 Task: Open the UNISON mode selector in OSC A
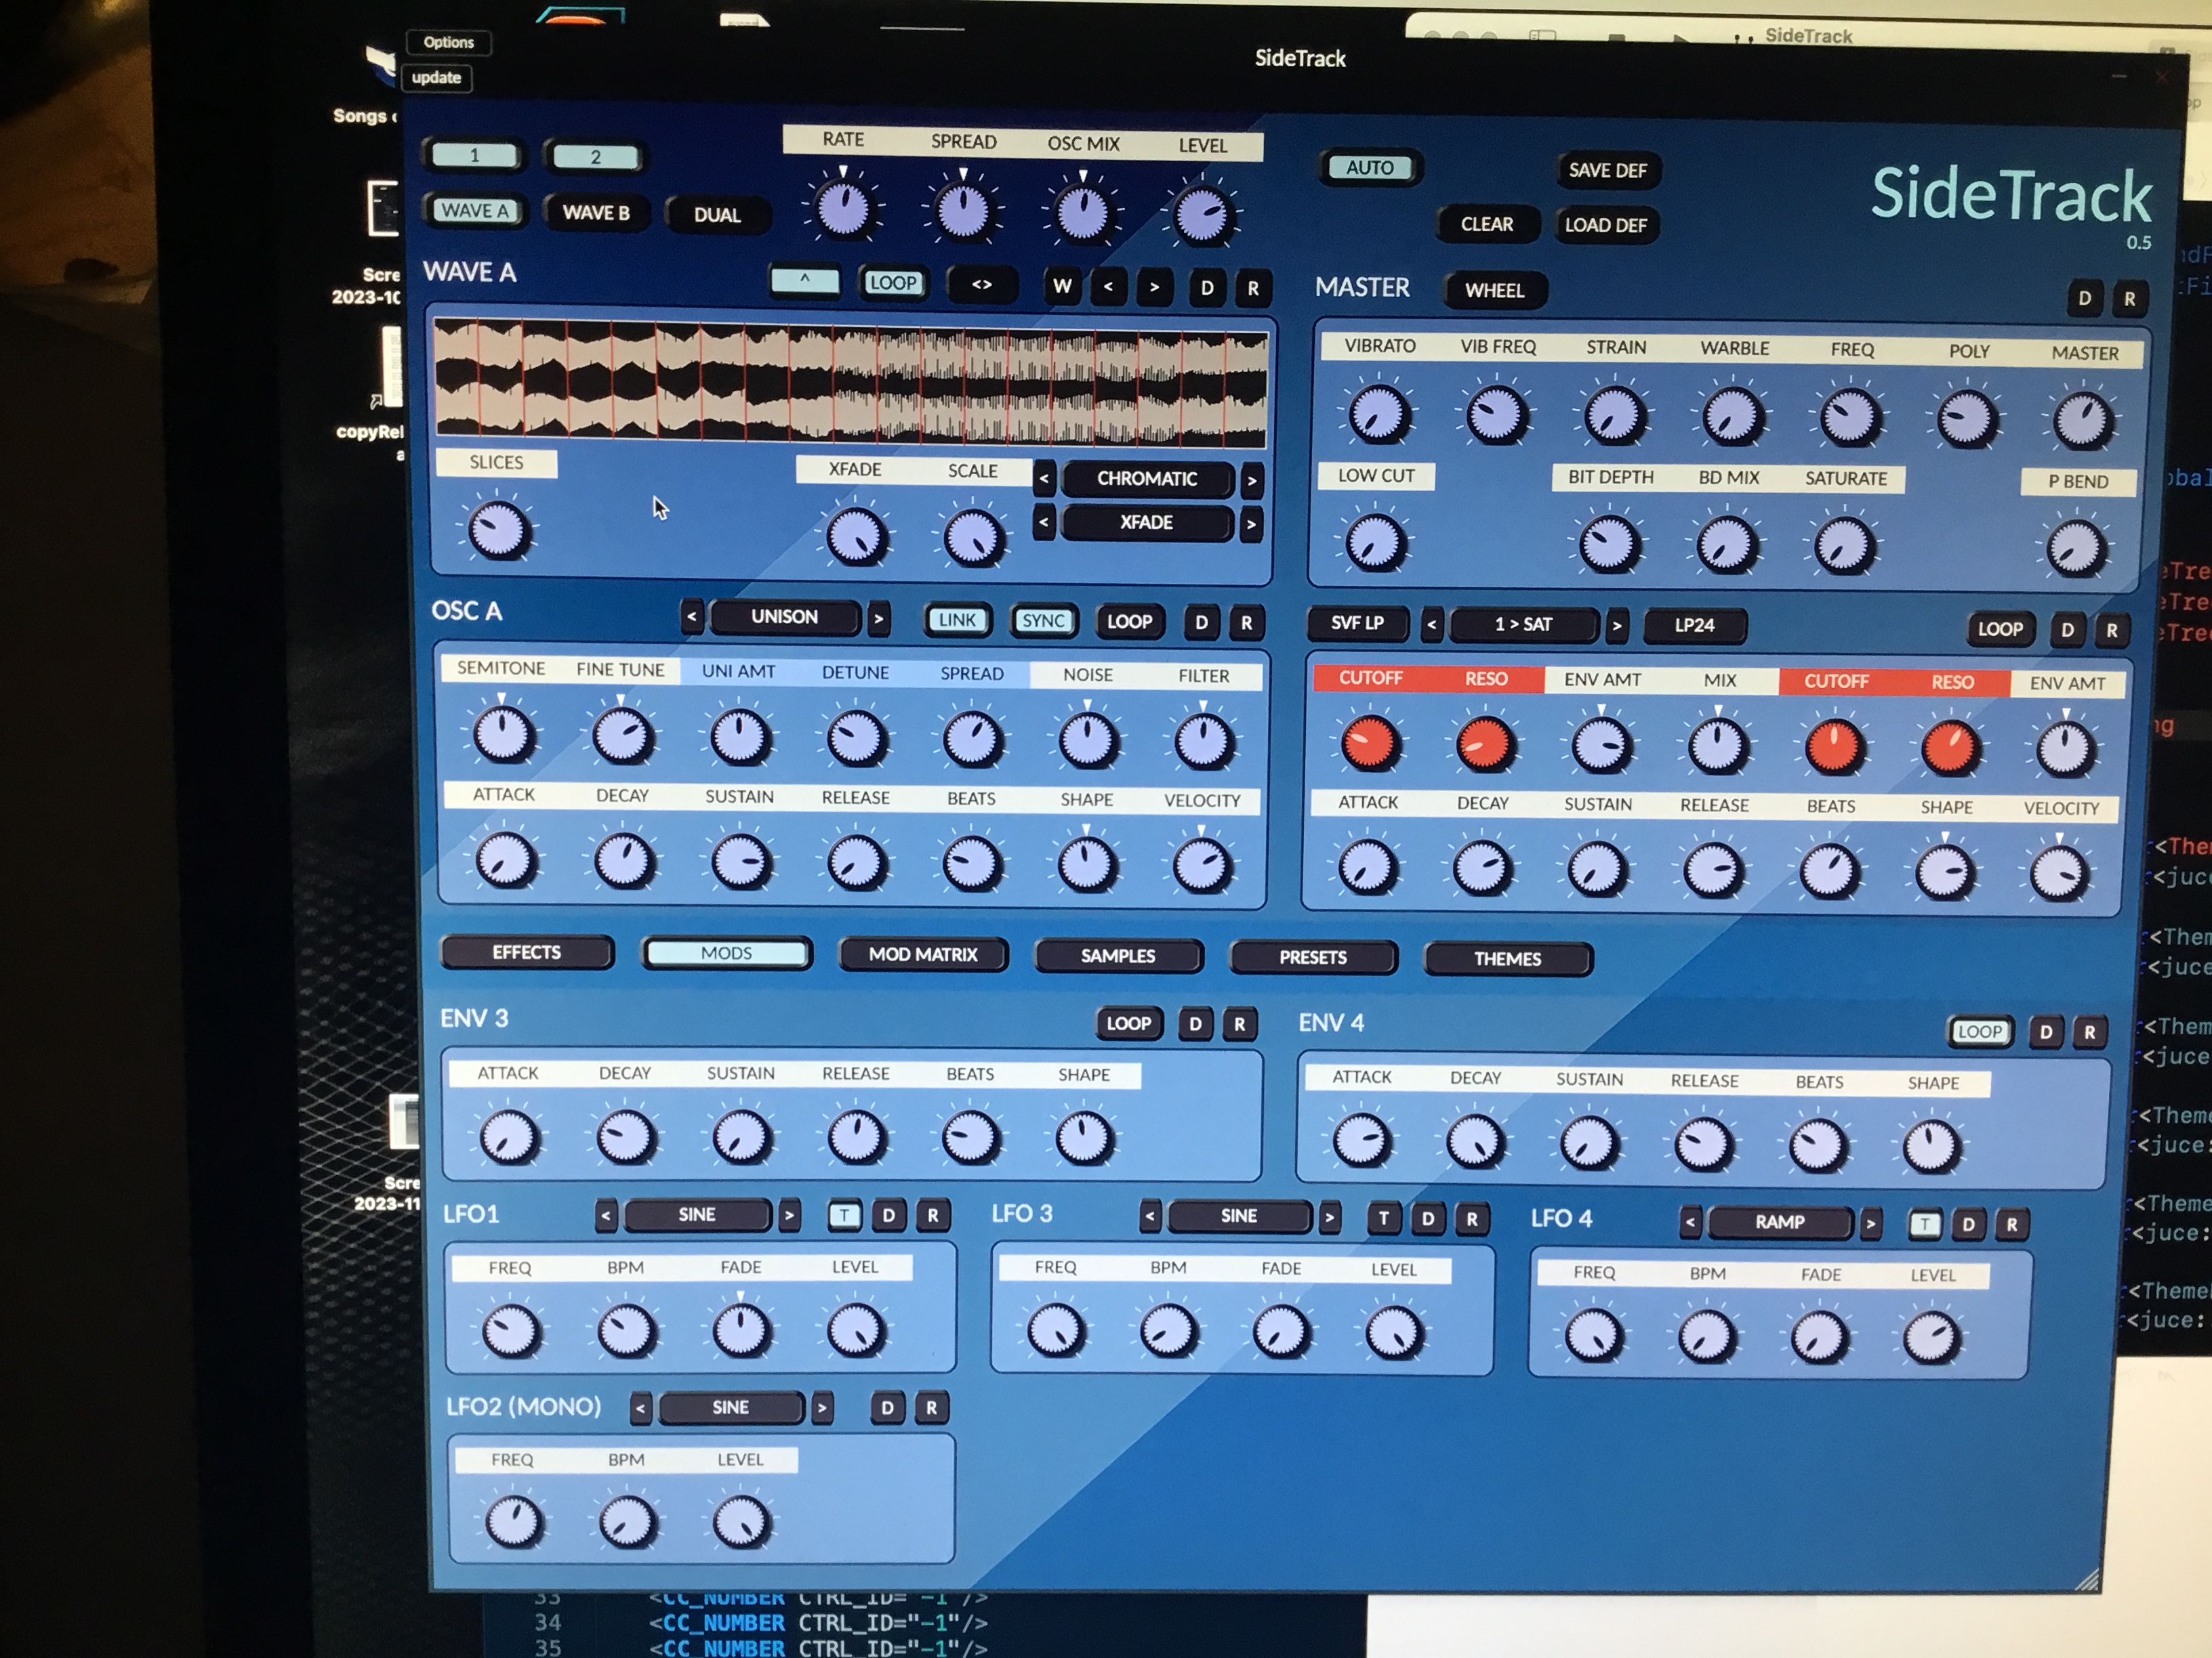(785, 616)
